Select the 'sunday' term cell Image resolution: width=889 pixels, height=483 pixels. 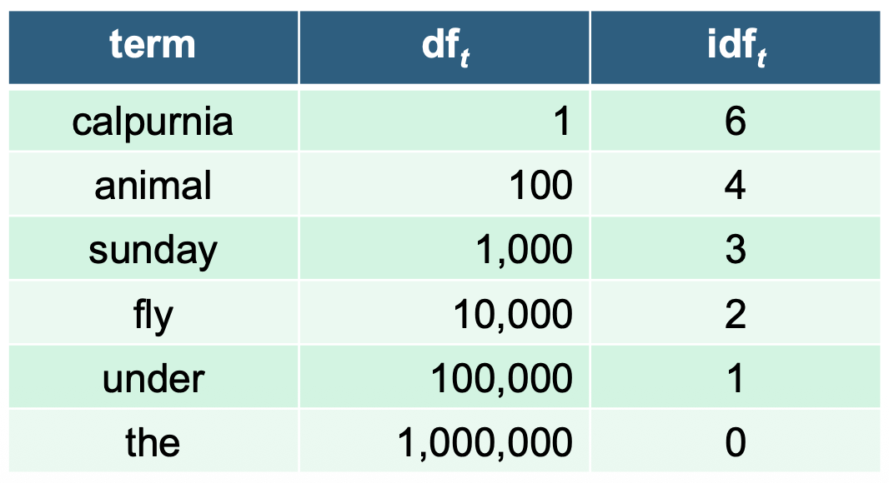(153, 249)
